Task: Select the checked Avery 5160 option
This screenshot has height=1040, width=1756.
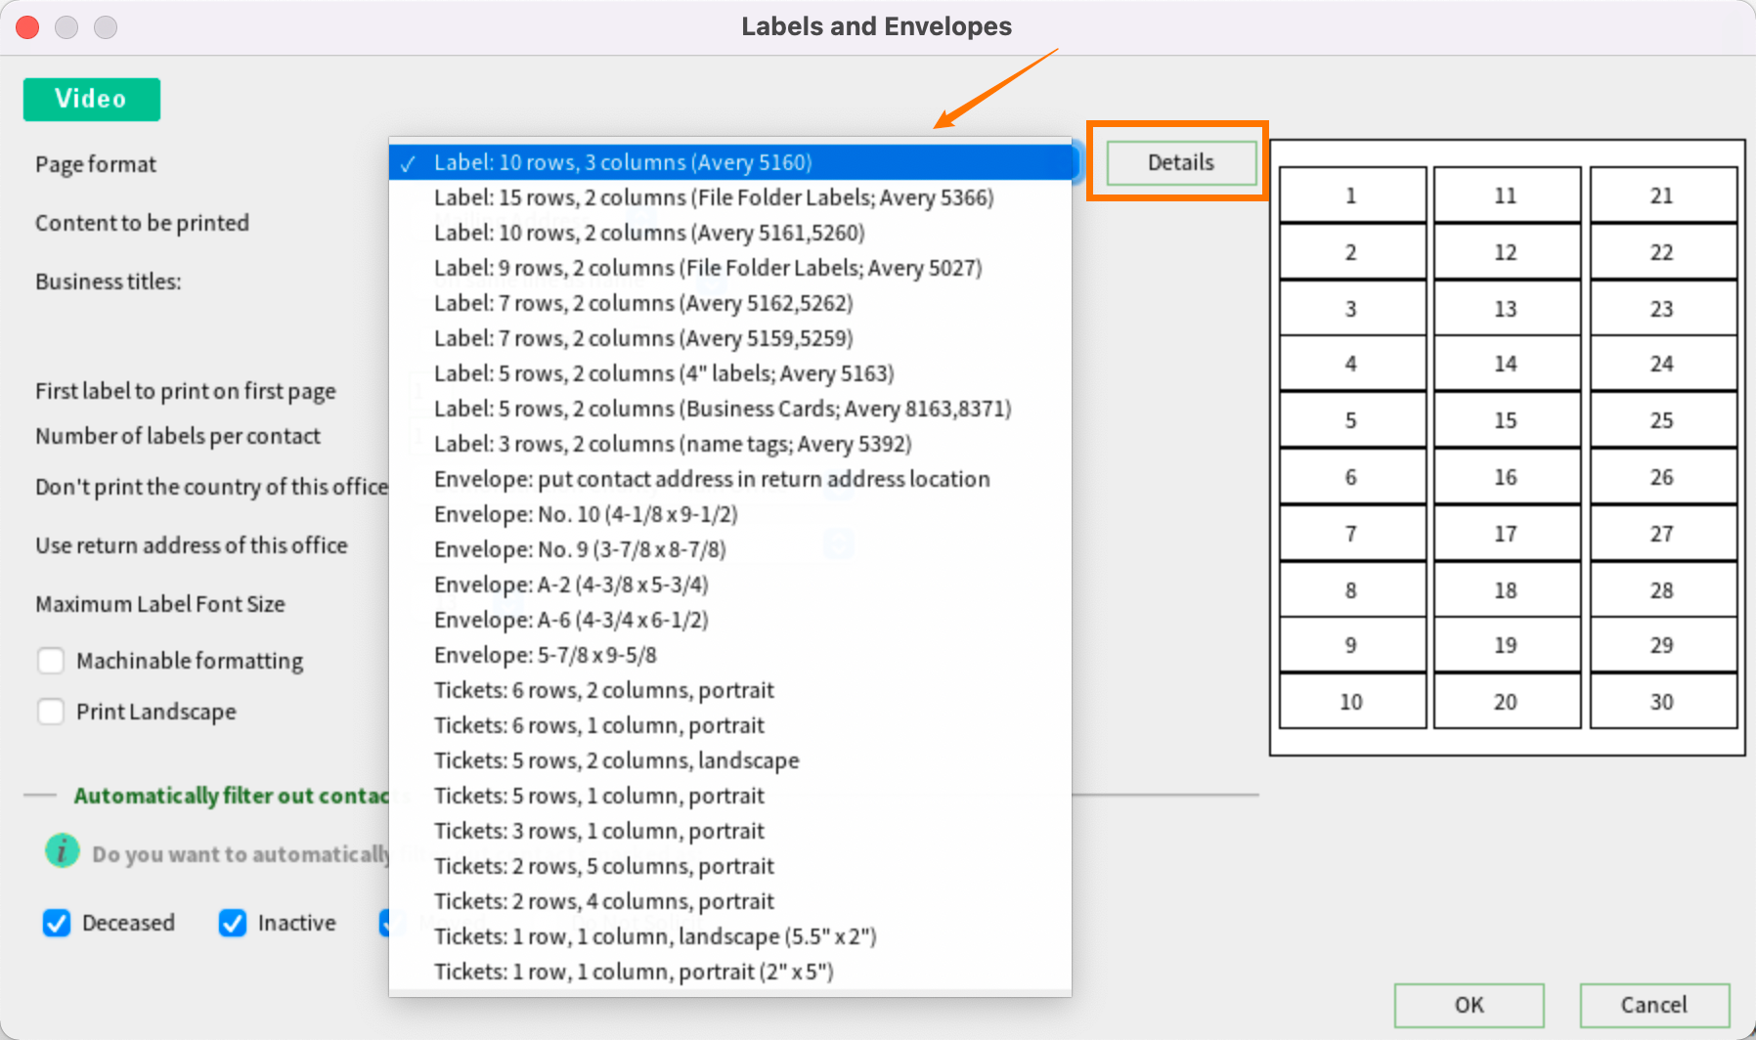Action: coord(622,162)
